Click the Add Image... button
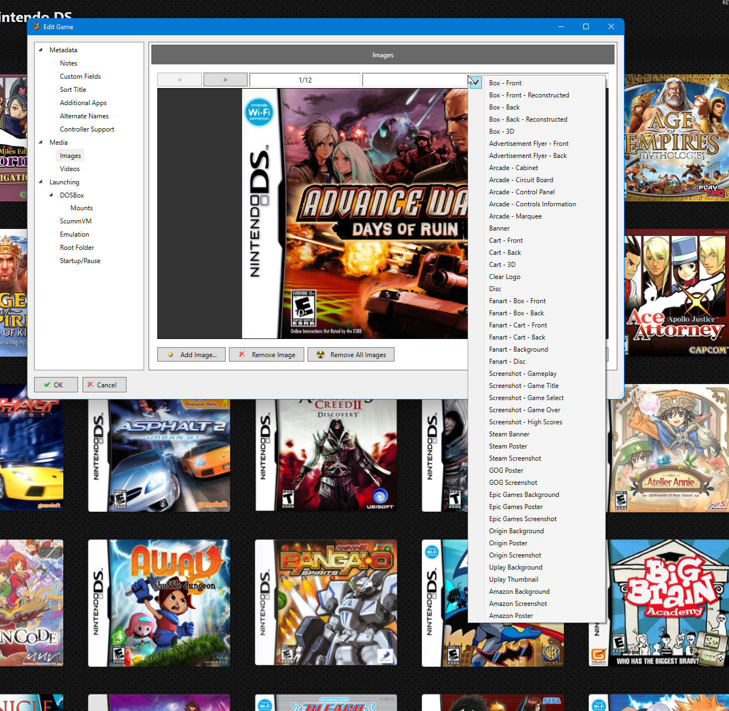This screenshot has height=711, width=729. point(191,355)
